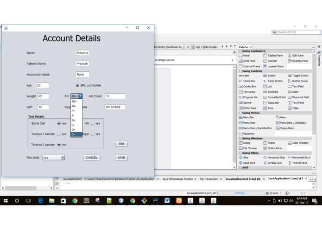322x229 pixels.
Task: Pick the Text Area palette item
Action: pyautogui.click(x=246, y=92)
